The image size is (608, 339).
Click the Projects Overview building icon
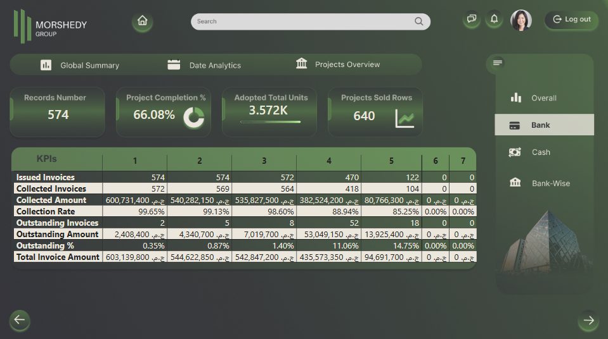tap(301, 63)
